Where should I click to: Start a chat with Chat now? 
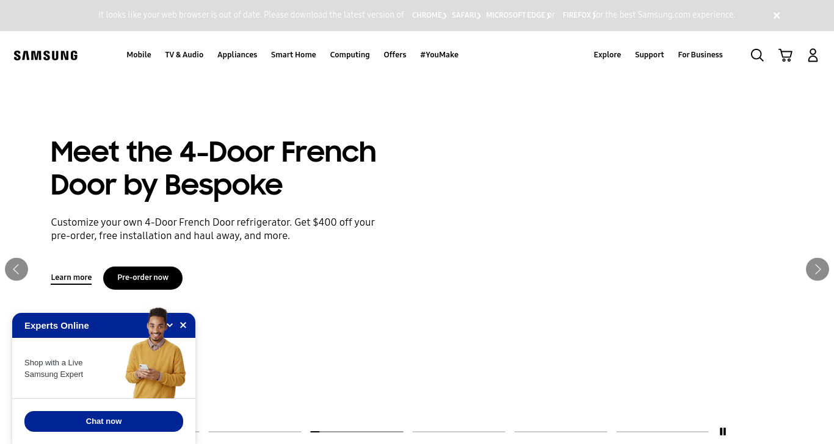(x=104, y=421)
